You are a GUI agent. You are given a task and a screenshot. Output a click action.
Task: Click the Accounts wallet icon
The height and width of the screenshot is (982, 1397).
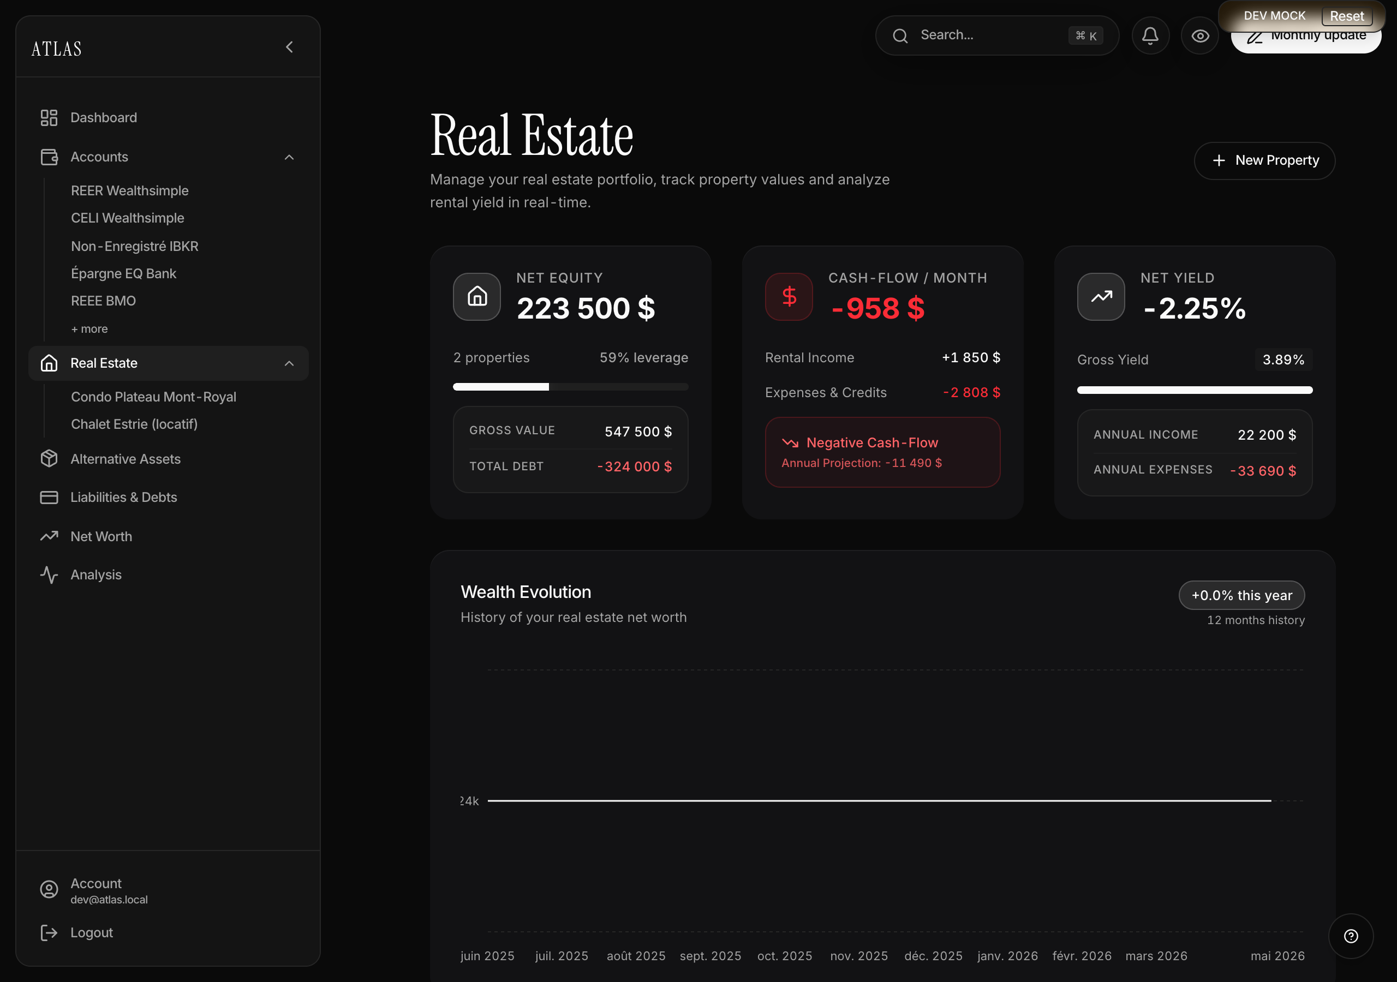click(49, 157)
